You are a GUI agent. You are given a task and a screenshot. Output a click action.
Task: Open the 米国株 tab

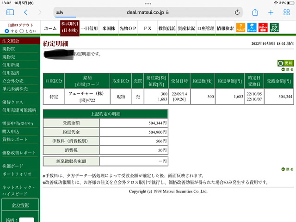point(109,28)
